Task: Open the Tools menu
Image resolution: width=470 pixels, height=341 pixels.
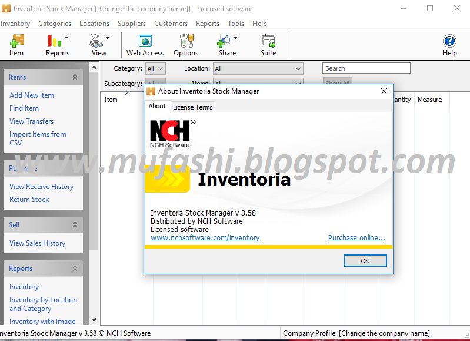Action: point(236,24)
